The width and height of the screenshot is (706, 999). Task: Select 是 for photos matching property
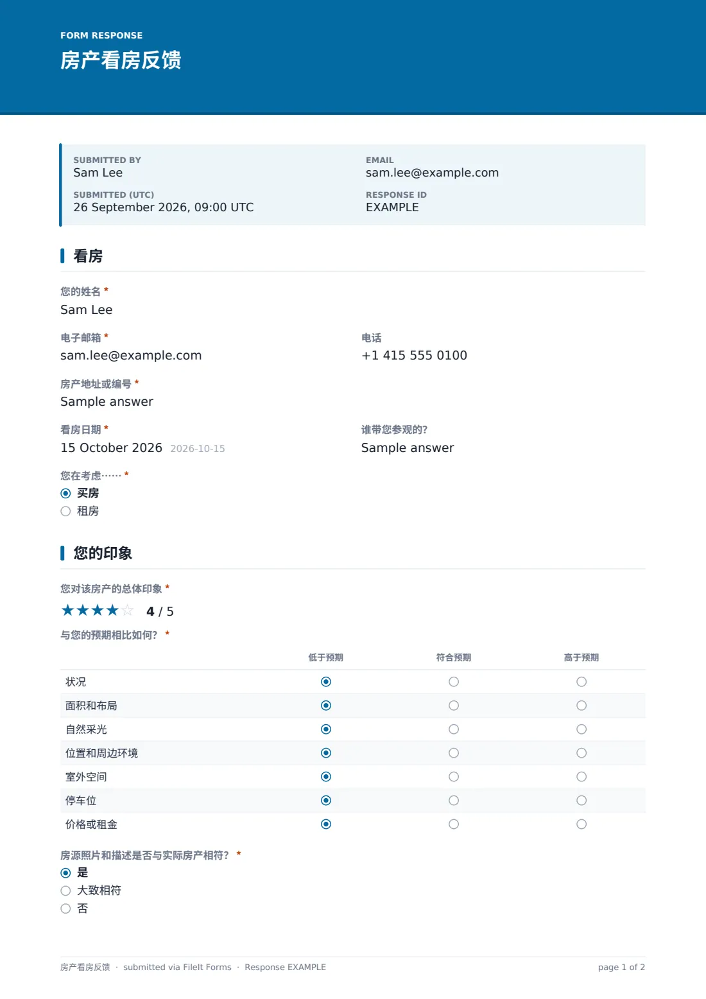pos(65,873)
